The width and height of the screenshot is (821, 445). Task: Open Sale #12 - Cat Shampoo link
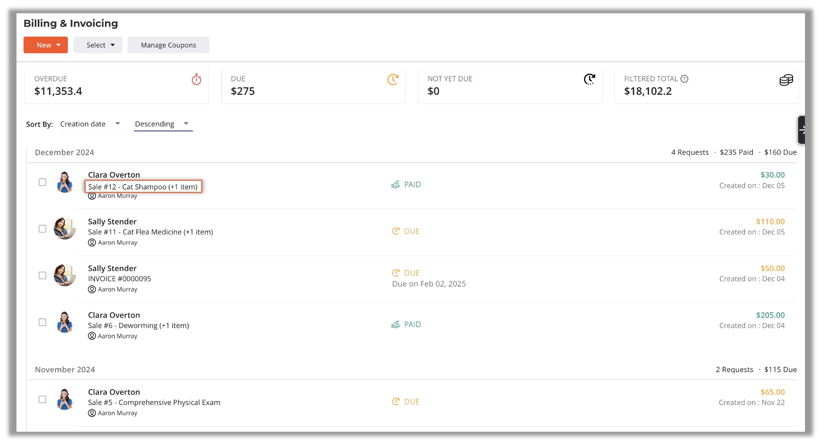point(143,187)
